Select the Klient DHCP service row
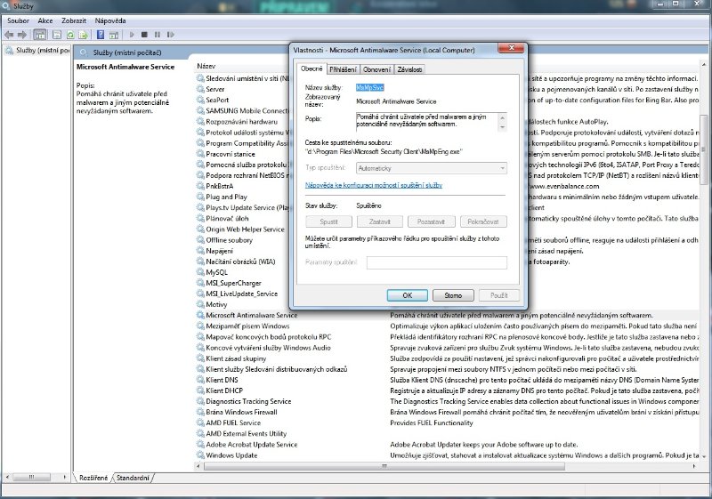 [448, 390]
